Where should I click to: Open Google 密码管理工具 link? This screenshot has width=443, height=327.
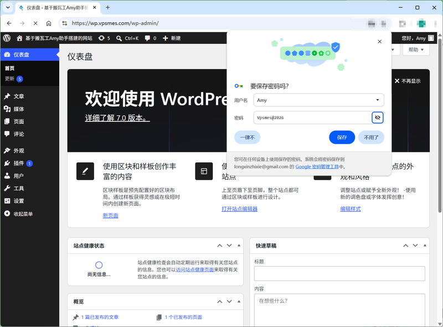click(317, 167)
